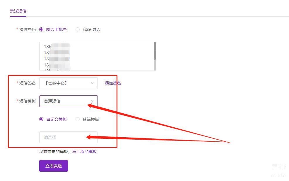Expand the 请选择 template selector
This screenshot has height=181, width=289.
(68, 137)
